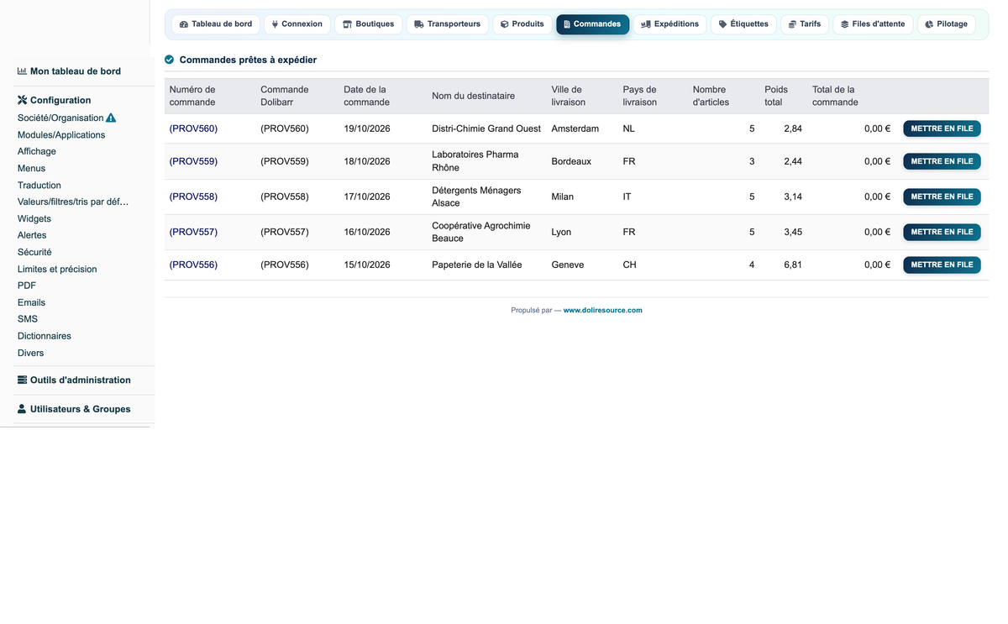Open the Boutiques tab
Screen dimensions: 1008x624
368,24
